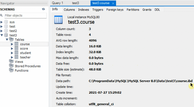Expand the teacher table node
194x107 pixels.
pyautogui.click(x=12, y=57)
